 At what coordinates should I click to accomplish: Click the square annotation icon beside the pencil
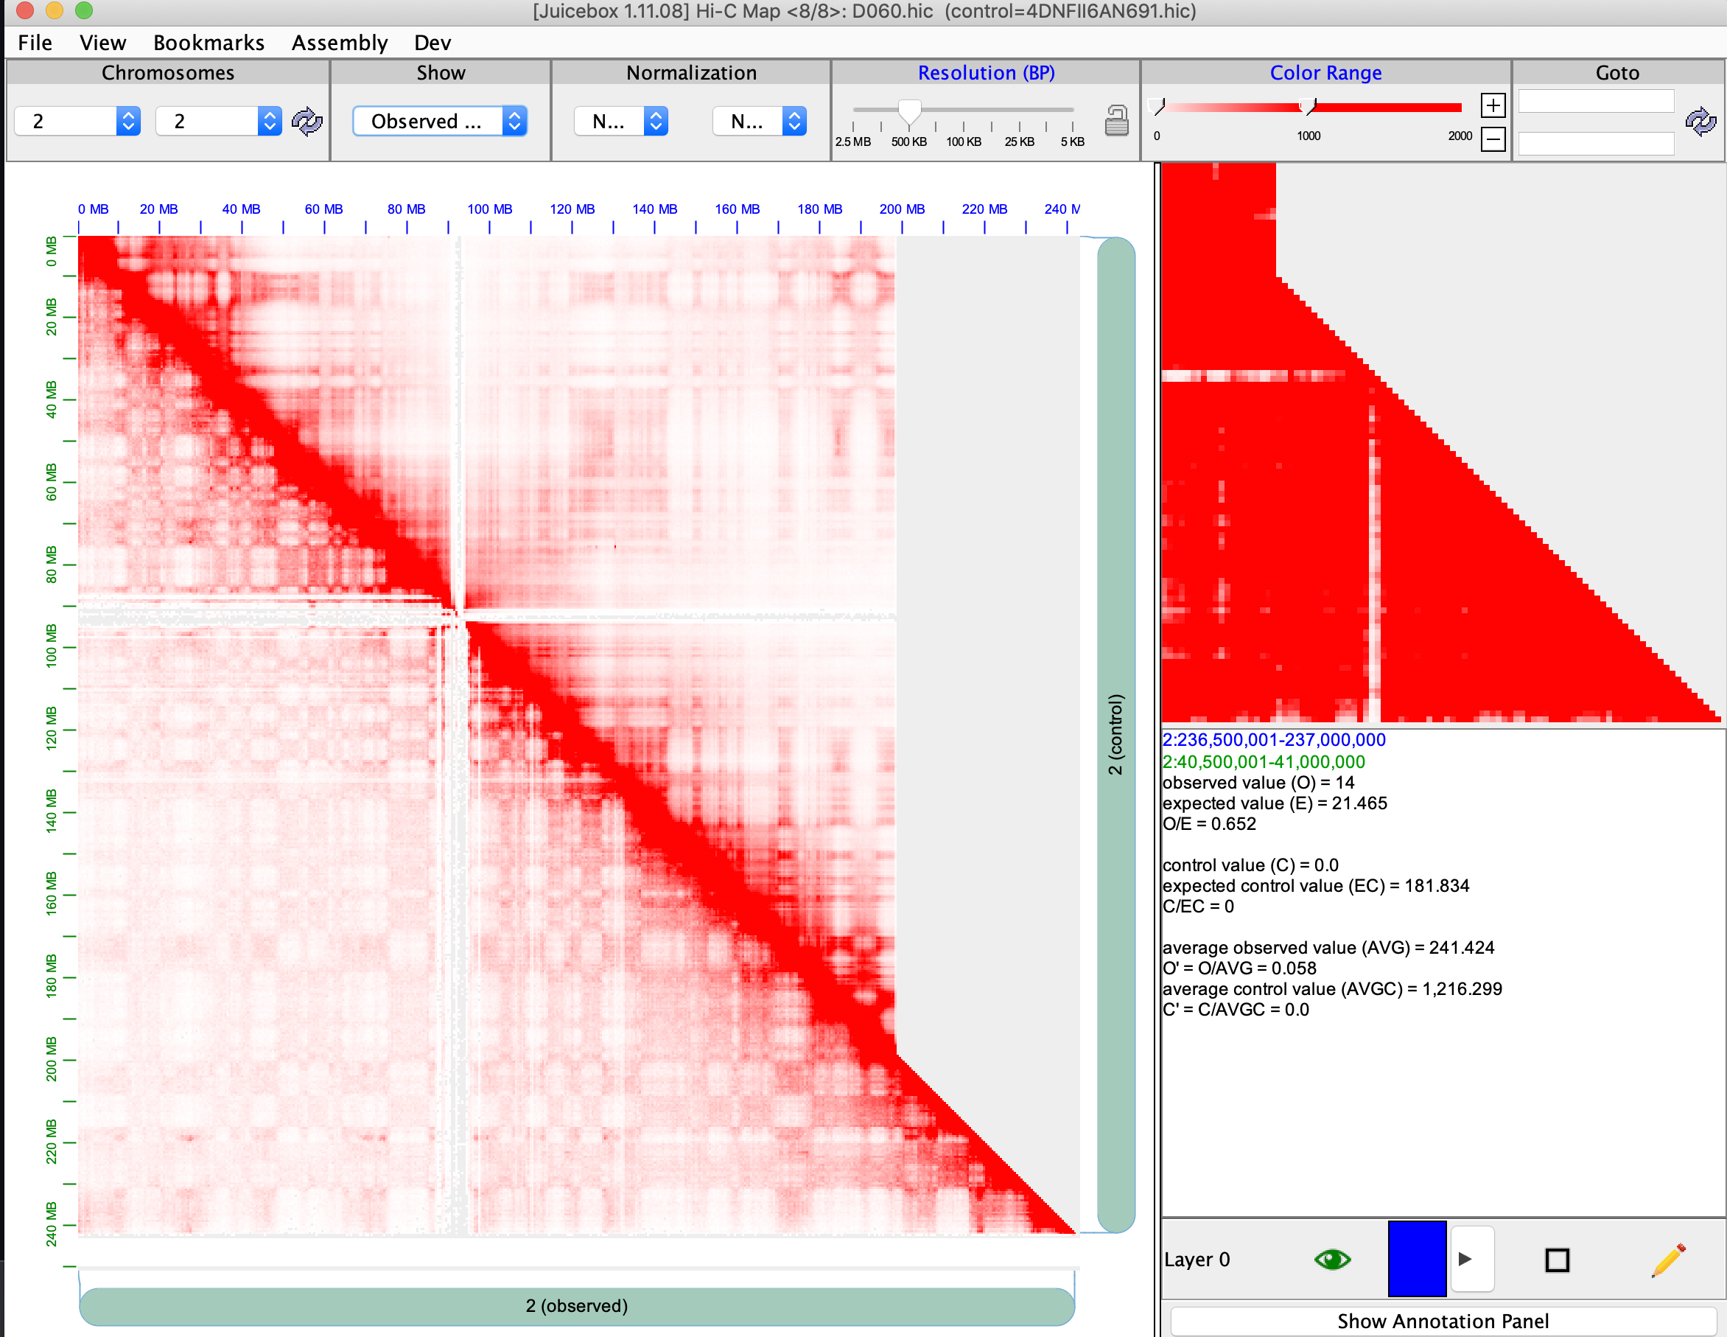pyautogui.click(x=1558, y=1260)
